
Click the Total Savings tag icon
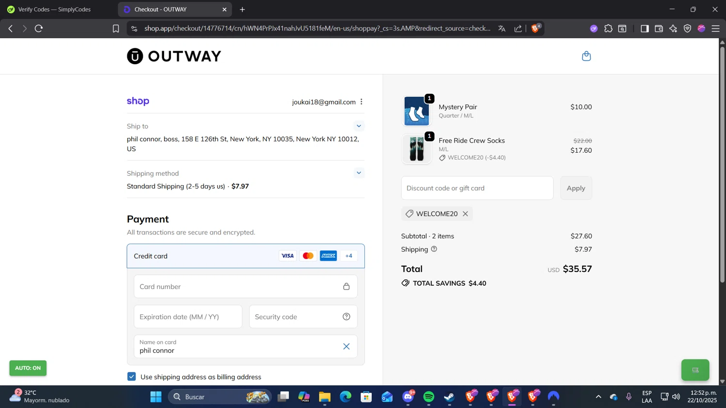pos(406,283)
